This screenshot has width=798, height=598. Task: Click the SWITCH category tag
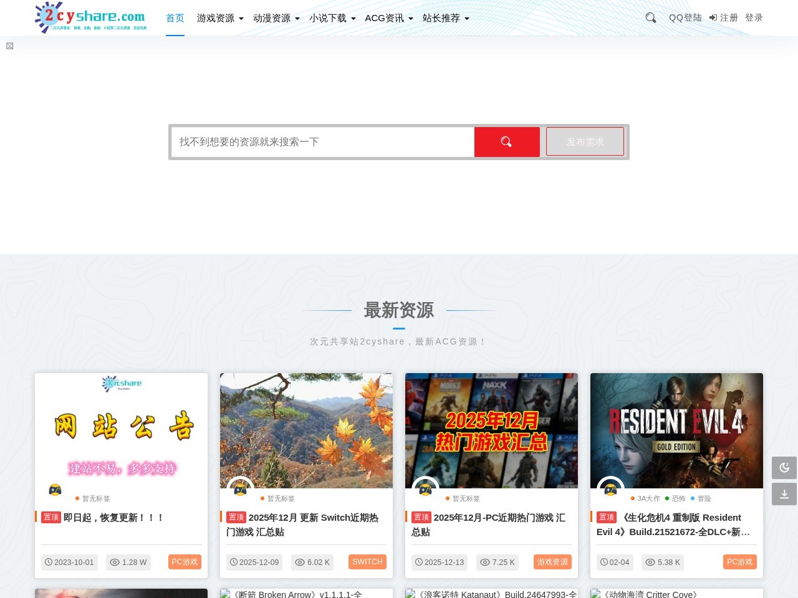(x=367, y=562)
